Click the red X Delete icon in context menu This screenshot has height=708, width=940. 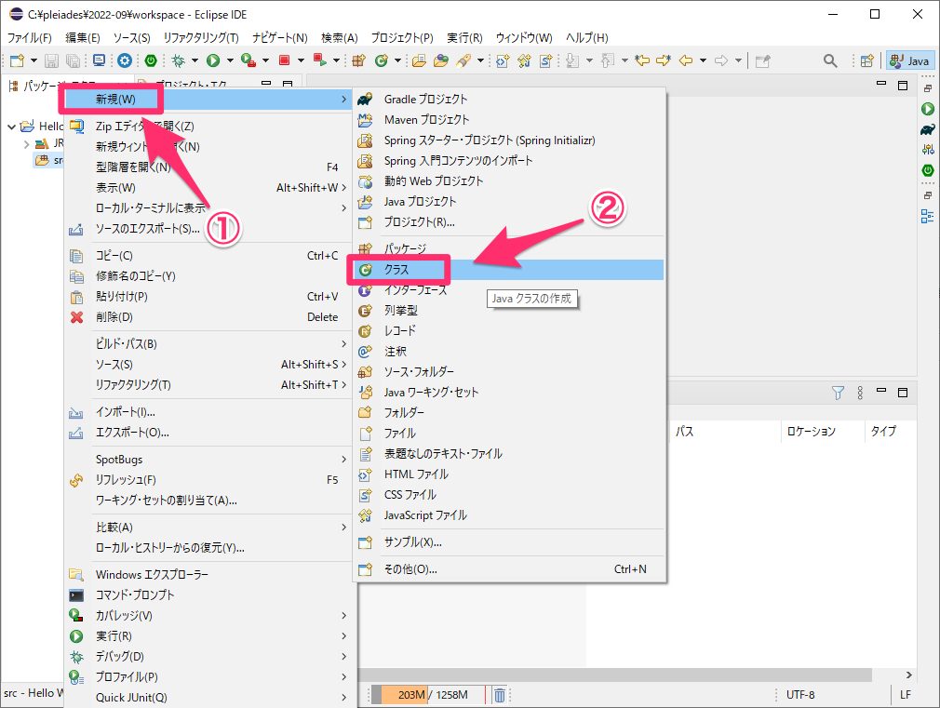click(x=76, y=317)
